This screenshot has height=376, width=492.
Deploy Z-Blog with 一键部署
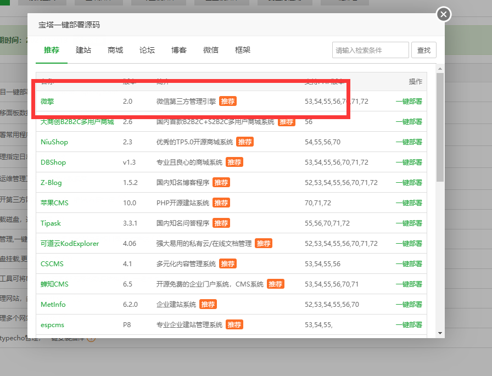(409, 183)
